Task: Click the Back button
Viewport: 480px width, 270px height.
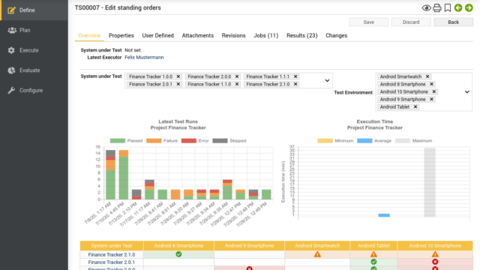Action: 453,22
